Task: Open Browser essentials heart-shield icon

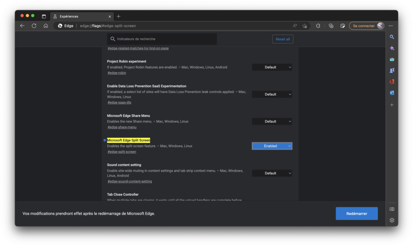Action: (x=343, y=26)
